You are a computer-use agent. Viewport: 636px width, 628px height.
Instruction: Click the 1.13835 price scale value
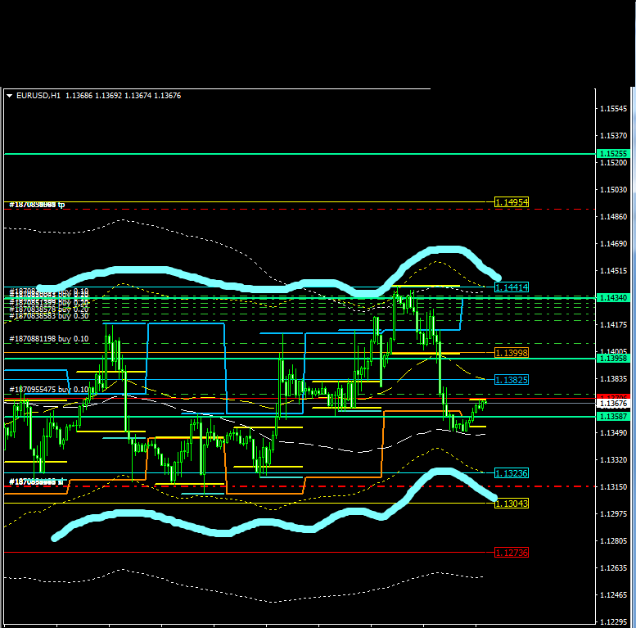tap(613, 379)
